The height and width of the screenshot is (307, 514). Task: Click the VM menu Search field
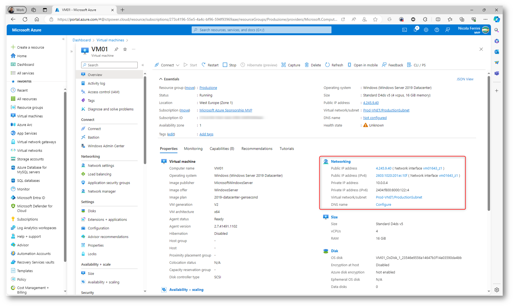point(109,65)
